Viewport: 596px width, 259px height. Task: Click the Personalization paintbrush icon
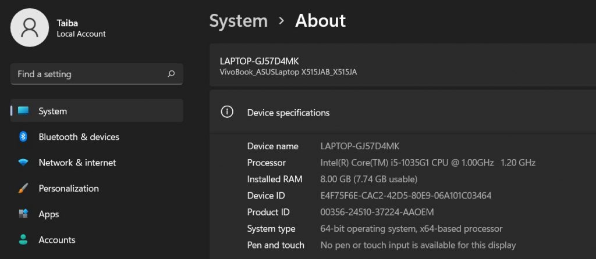pyautogui.click(x=23, y=189)
